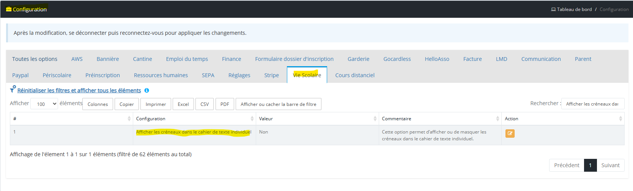Sort by the Configuration column arrows

click(x=252, y=119)
